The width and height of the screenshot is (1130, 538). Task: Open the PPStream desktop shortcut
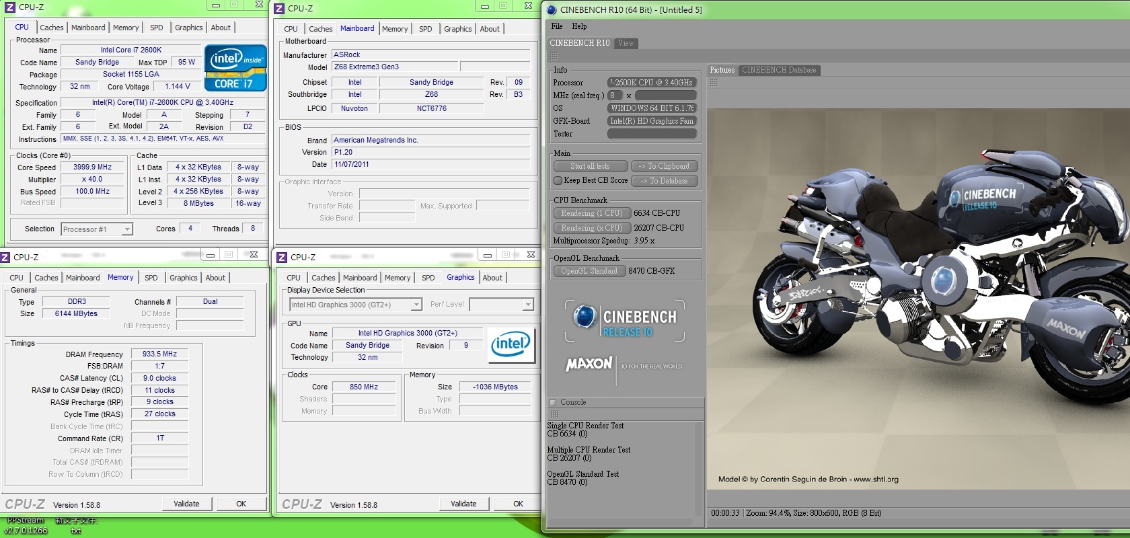[x=26, y=525]
